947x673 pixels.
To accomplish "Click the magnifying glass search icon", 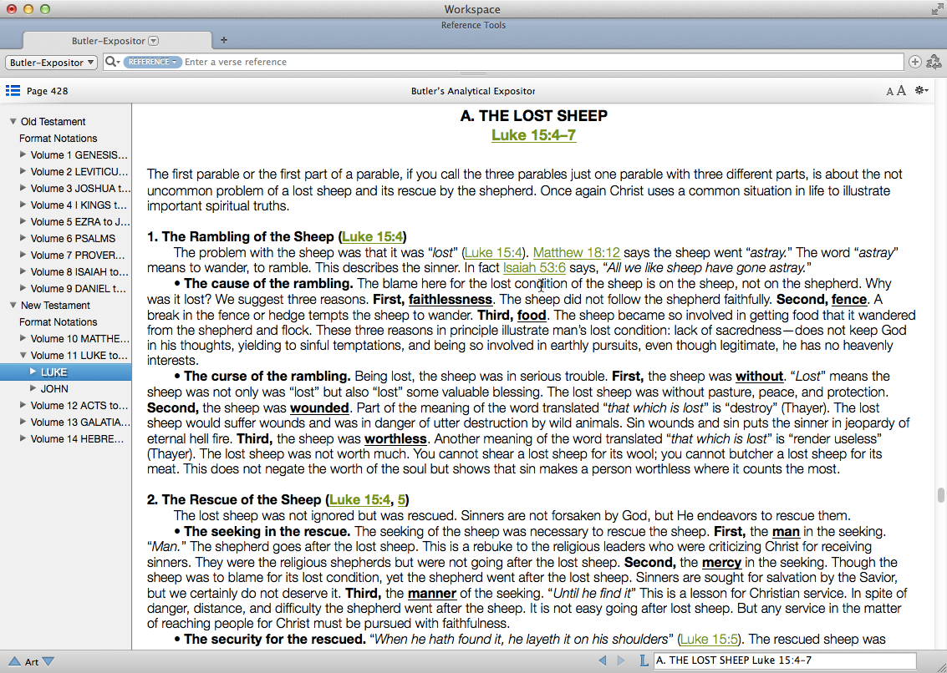I will pyautogui.click(x=111, y=62).
